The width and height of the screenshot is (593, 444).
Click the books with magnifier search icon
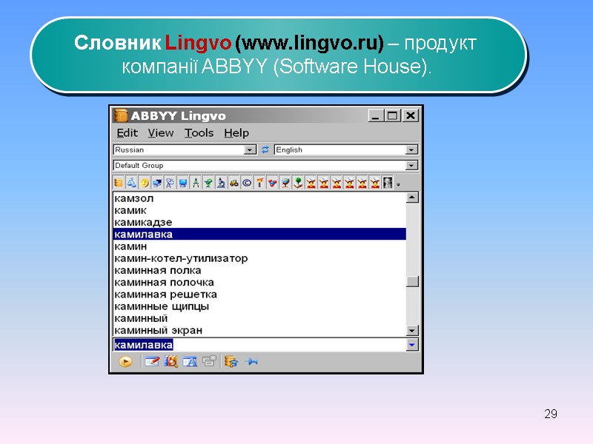click(x=171, y=362)
